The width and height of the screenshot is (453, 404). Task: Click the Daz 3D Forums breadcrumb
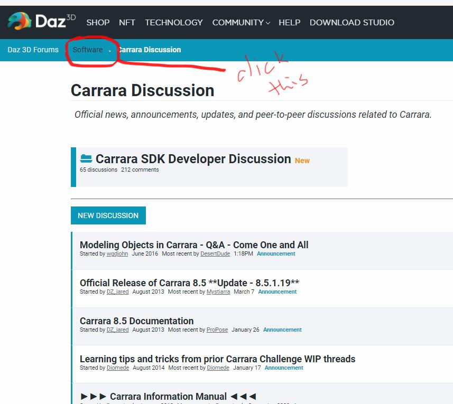click(33, 50)
